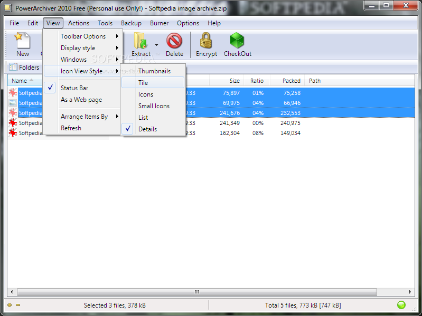Click the PowerArchiver title bar app icon

pyautogui.click(x=8, y=8)
